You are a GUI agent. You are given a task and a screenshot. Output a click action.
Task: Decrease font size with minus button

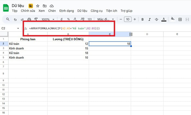(121, 19)
